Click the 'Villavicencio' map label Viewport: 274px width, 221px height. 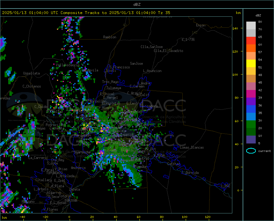(68, 65)
